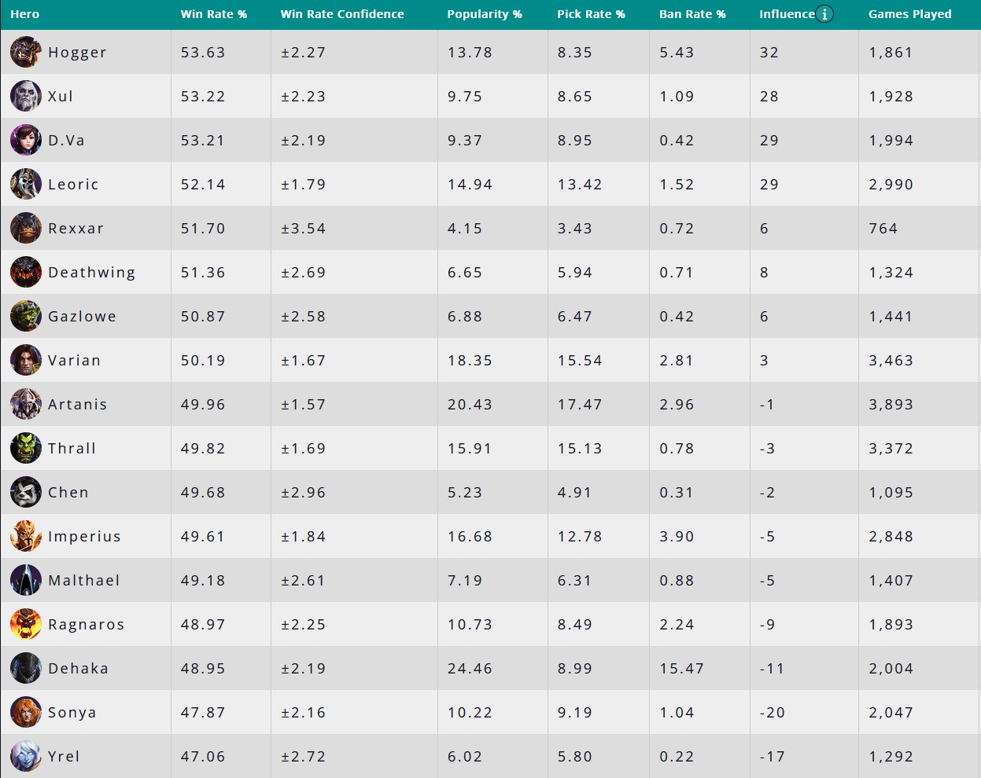Select Dehaka's popularity value 24.46
Viewport: 981px width, 778px height.
click(470, 669)
